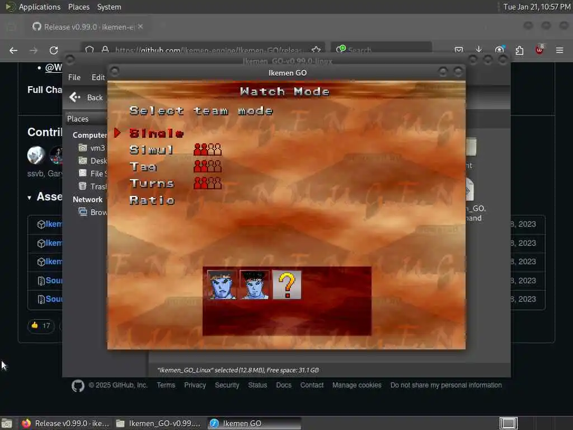Bookmark page with the star icon
Image resolution: width=573 pixels, height=430 pixels.
(316, 50)
